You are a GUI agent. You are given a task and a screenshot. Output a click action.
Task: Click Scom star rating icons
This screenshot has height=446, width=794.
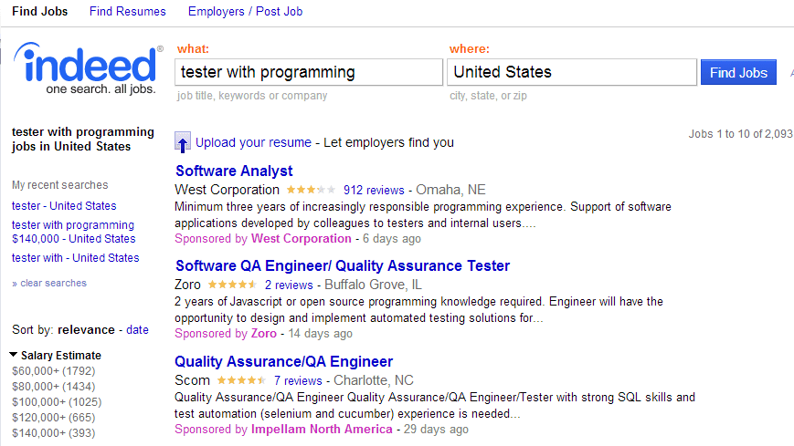pos(240,380)
